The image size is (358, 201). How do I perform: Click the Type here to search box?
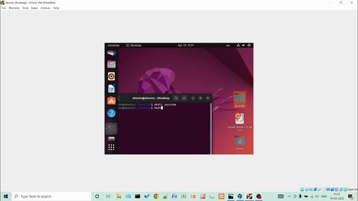click(x=51, y=196)
